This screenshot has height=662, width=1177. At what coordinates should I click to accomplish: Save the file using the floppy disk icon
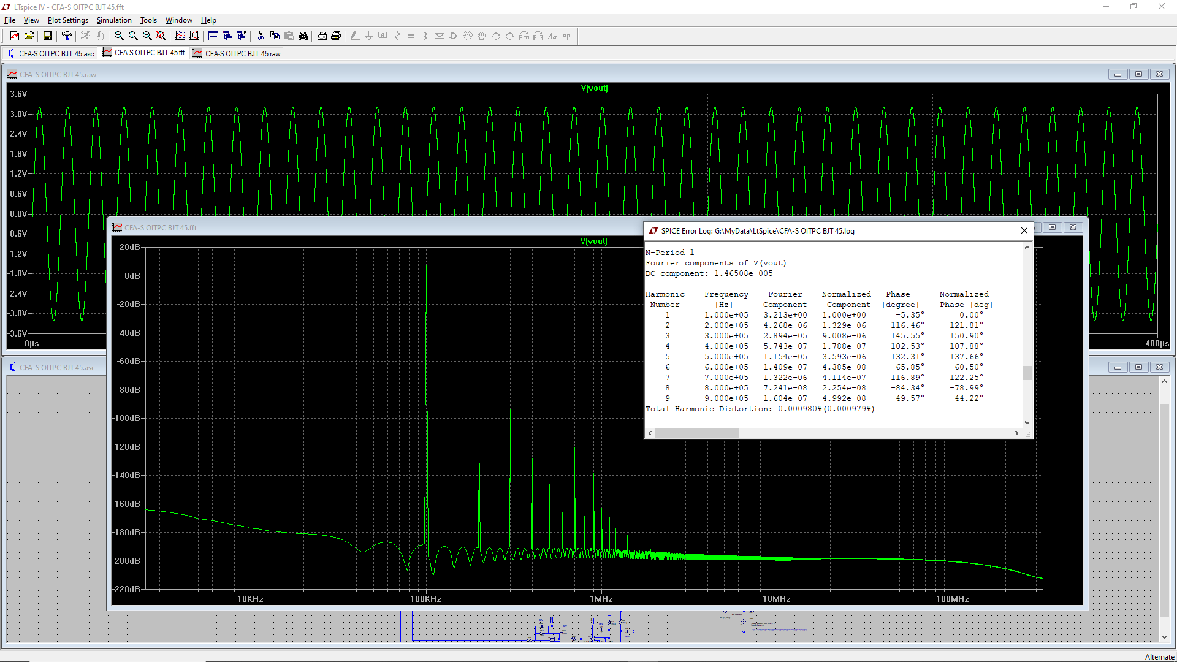47,36
